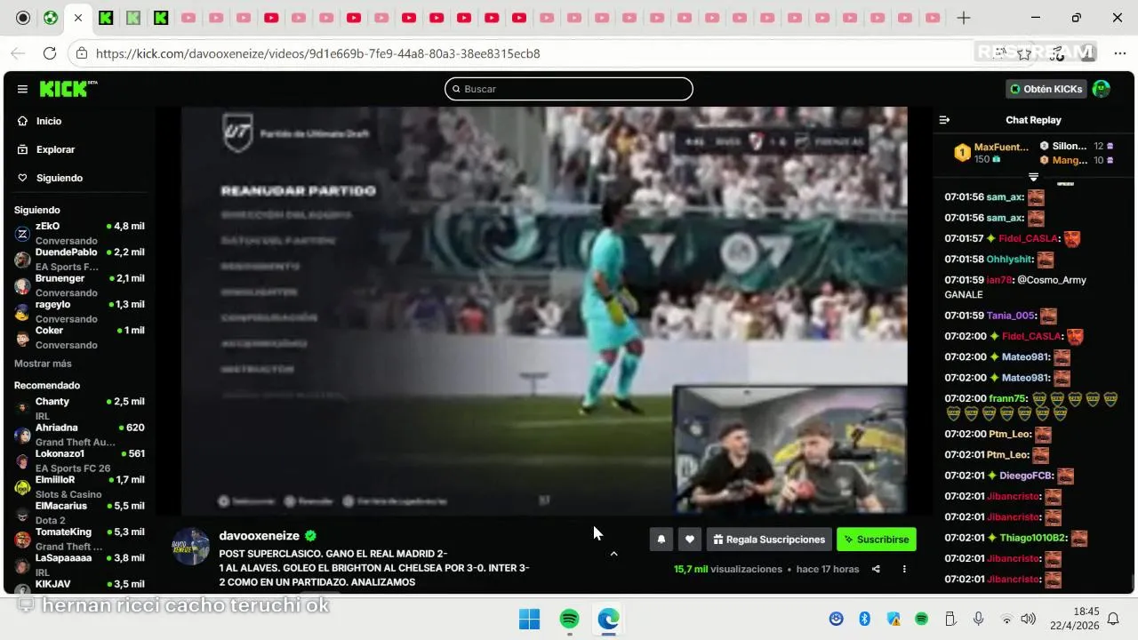Collapse the Chat Replay panel
1138x640 pixels.
click(x=945, y=120)
